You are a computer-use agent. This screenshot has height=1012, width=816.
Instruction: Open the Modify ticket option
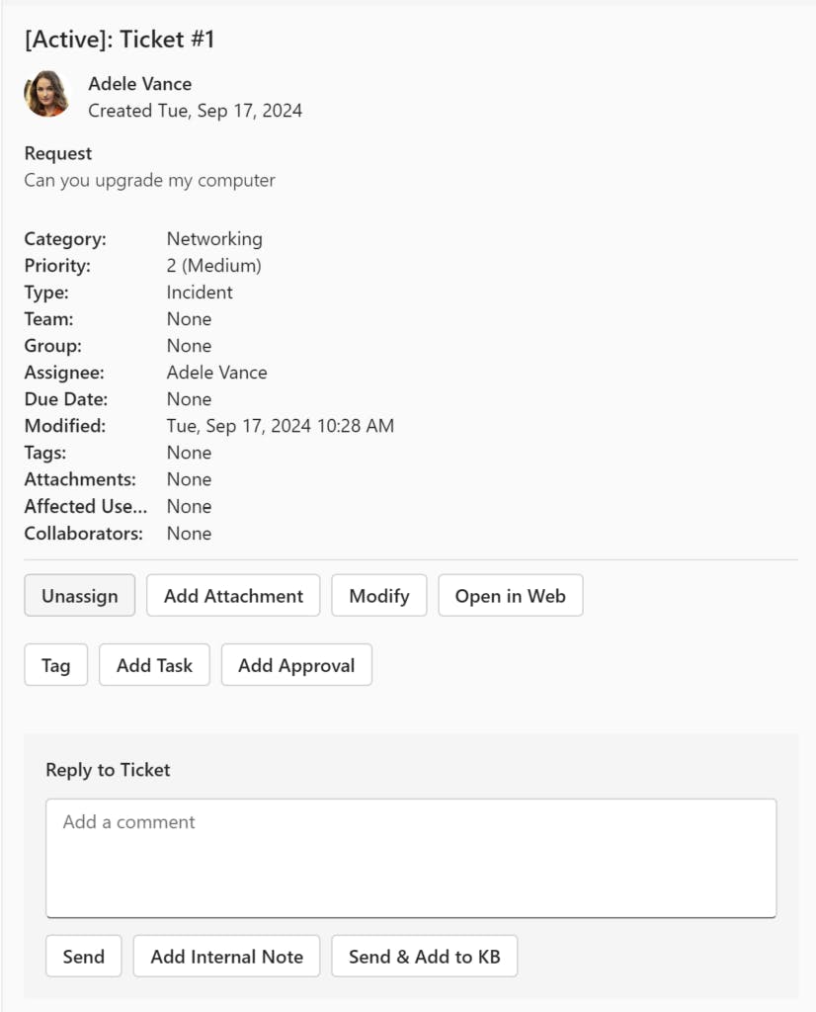[x=379, y=596]
